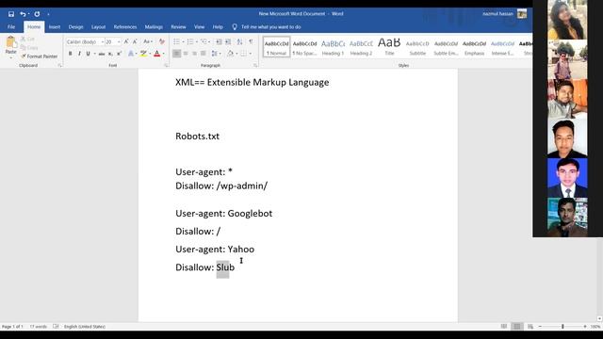
Task: Open the Calibri (Body) font name dropdown
Action: point(103,41)
